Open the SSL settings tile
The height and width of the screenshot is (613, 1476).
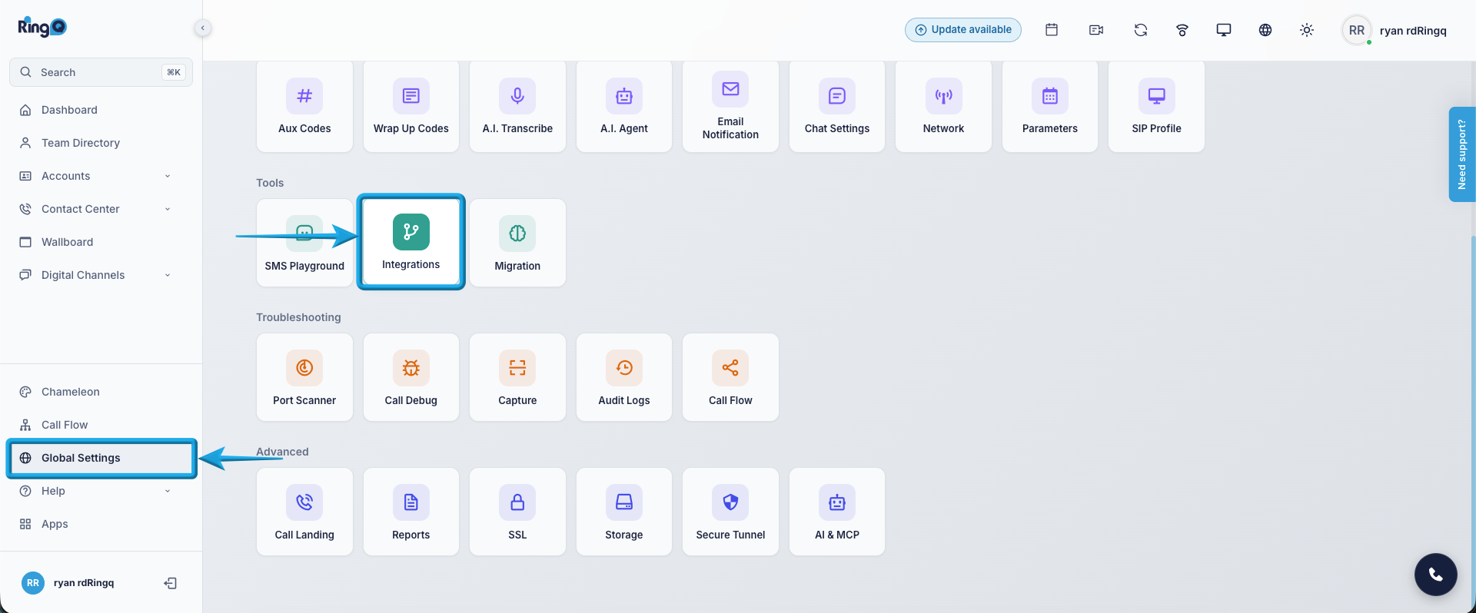[x=517, y=512]
